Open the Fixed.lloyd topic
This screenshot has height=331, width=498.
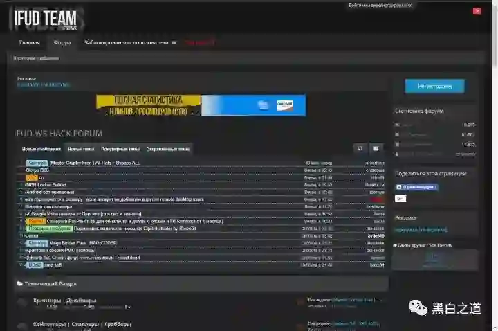coord(83,258)
